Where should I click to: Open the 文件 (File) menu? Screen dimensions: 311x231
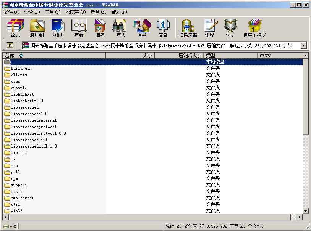tap(11, 12)
